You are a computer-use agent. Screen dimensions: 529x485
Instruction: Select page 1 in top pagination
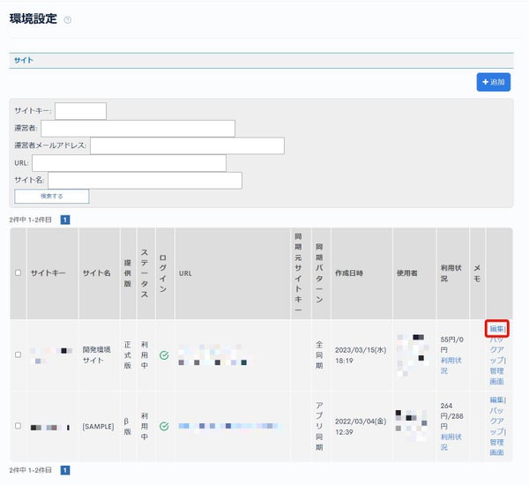pyautogui.click(x=65, y=220)
